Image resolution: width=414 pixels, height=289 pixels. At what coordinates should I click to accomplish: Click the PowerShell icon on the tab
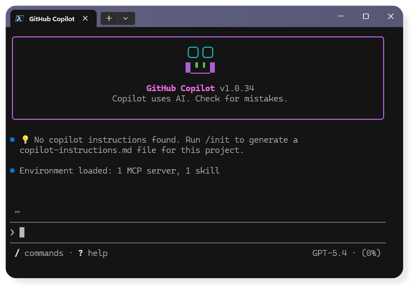pos(20,18)
